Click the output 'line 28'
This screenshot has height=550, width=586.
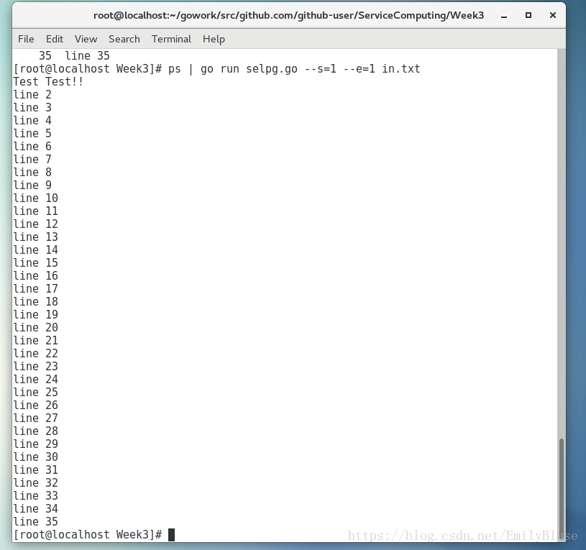pyautogui.click(x=35, y=431)
